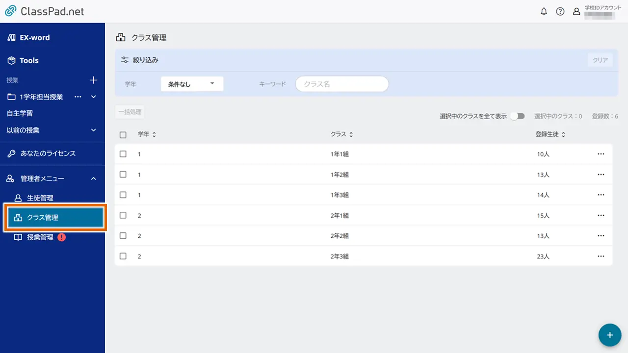Screen dimensions: 628x353
Task: Click the help question mark icon
Action: tap(560, 12)
